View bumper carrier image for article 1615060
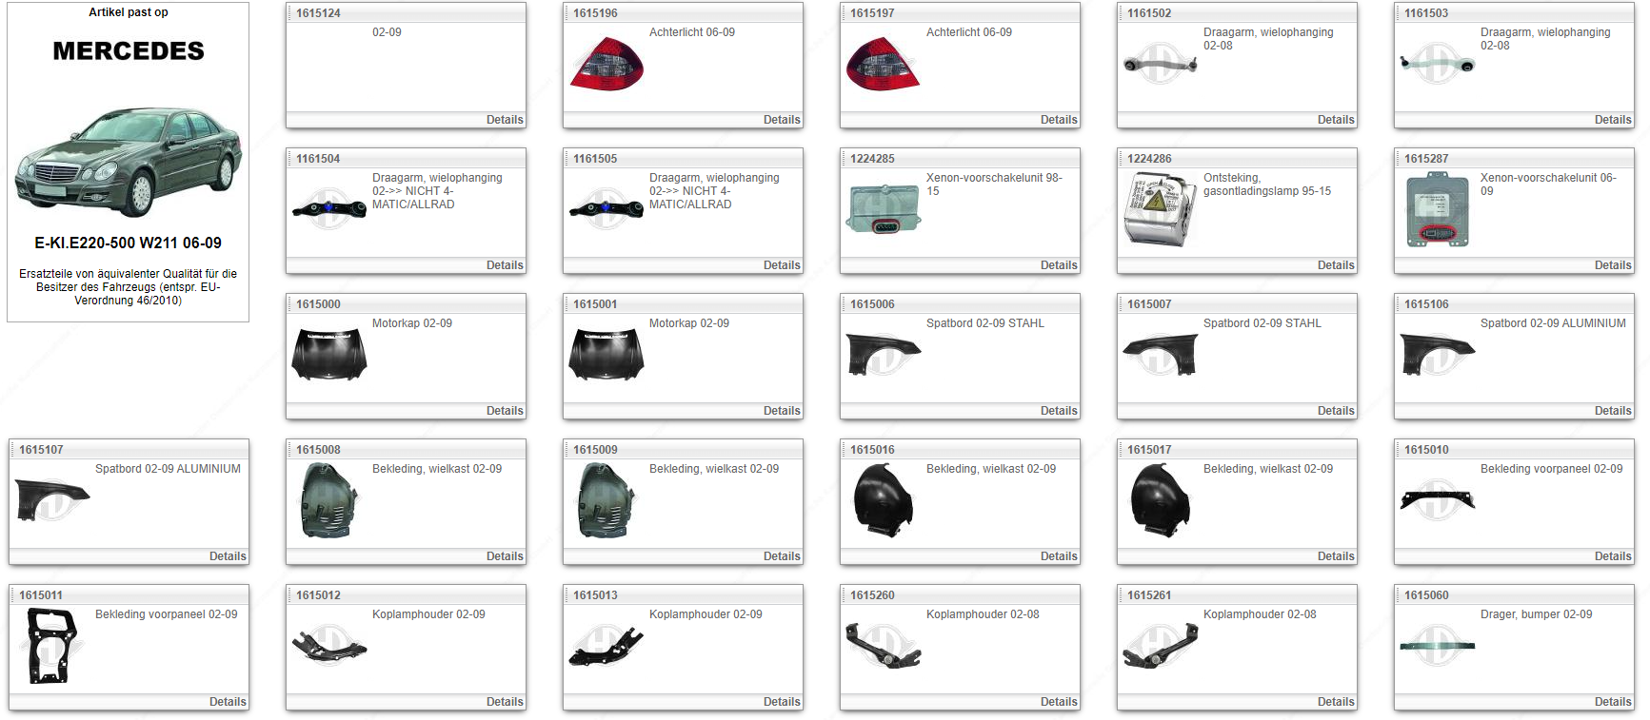Image resolution: width=1650 pixels, height=720 pixels. tap(1438, 646)
